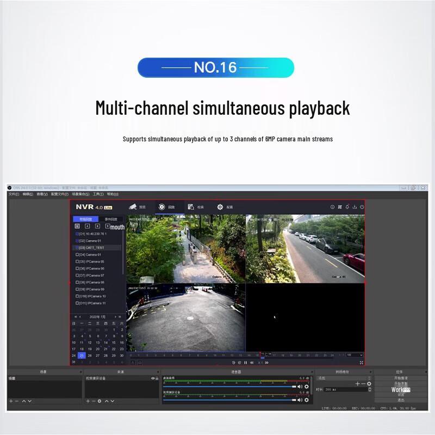The image size is (435, 435).
Task: Pause playback using the pause button
Action: tap(245, 362)
